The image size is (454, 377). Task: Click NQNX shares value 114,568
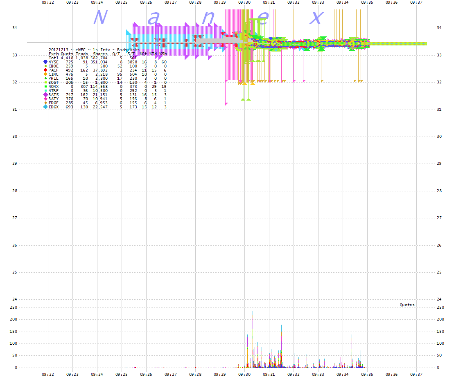pos(99,86)
